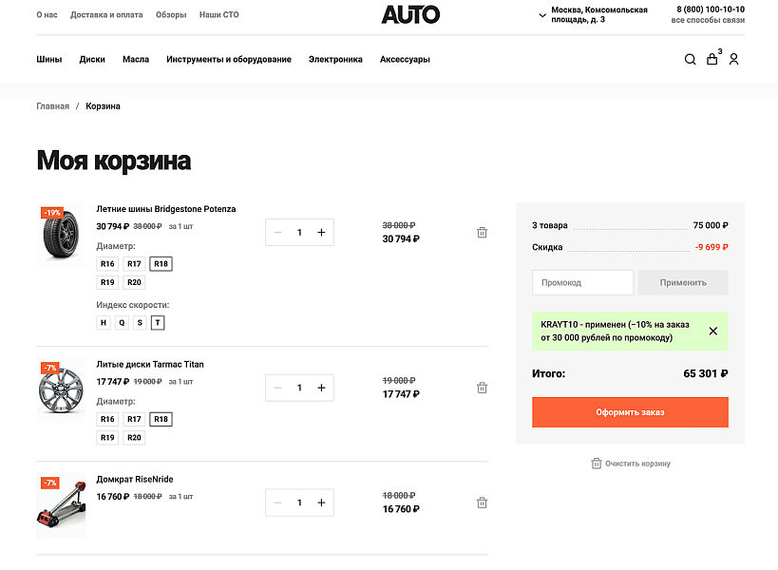Open the shopping cart icon in header
Viewport: 778px width, 570px height.
pos(712,59)
